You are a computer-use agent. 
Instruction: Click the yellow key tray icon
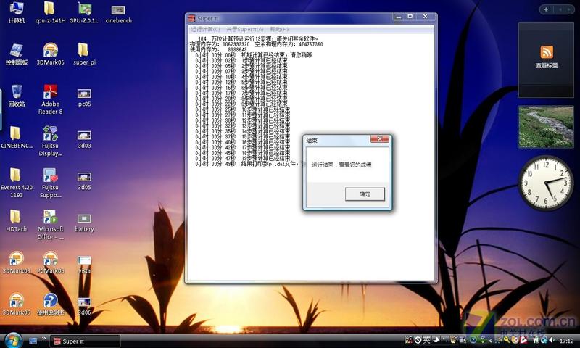507,340
